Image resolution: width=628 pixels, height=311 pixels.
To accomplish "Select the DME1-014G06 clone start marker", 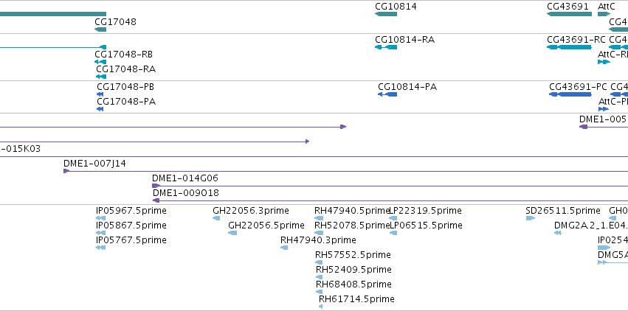I will coord(156,186).
